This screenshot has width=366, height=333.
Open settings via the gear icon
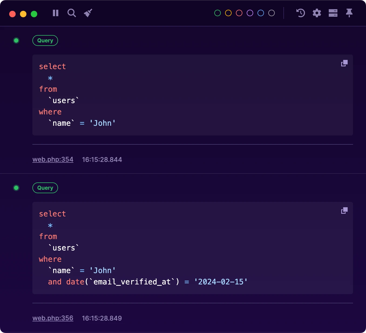pos(317,13)
